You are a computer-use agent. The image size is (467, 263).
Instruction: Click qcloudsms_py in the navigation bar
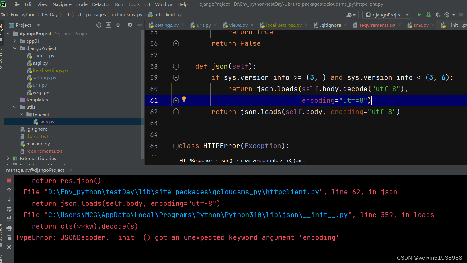[127, 15]
